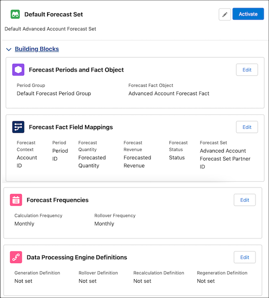Screen dimensions: 269x298
Task: Collapse the Building Blocks section chevron
Action: (x=9, y=49)
